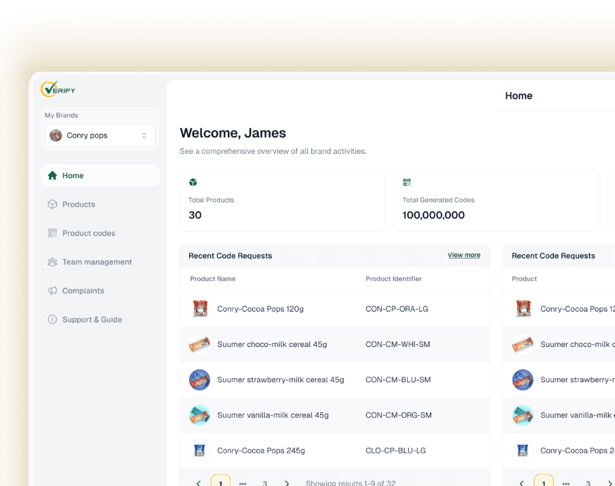This screenshot has width=615, height=486.
Task: Go to Team management section
Action: click(97, 262)
